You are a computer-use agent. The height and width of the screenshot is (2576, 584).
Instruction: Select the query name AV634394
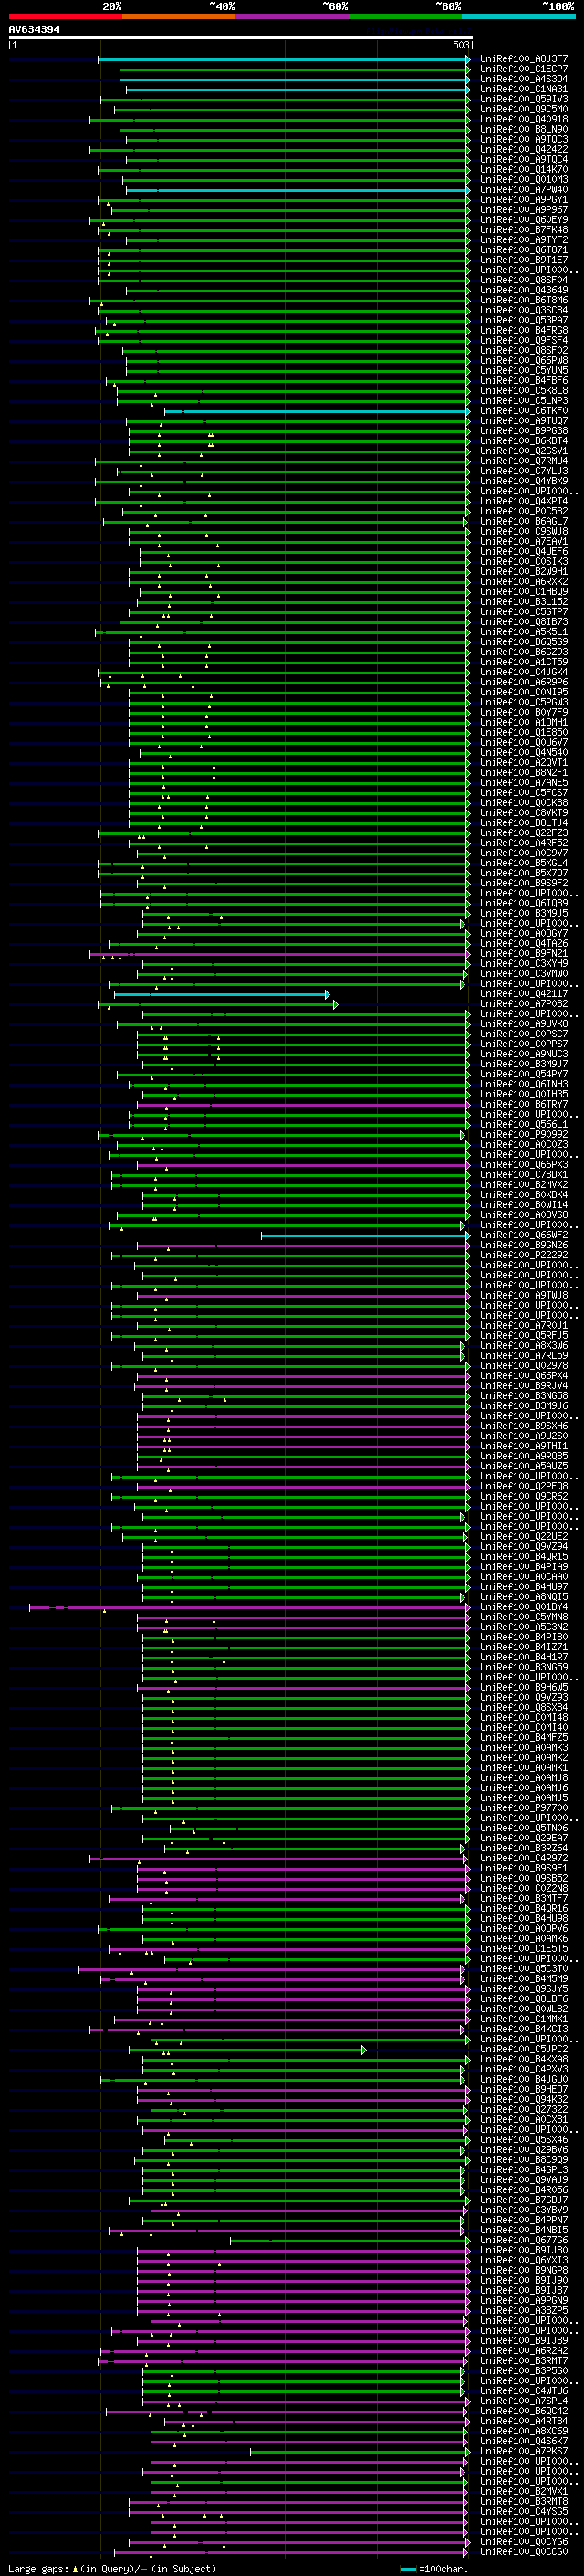click(x=34, y=30)
